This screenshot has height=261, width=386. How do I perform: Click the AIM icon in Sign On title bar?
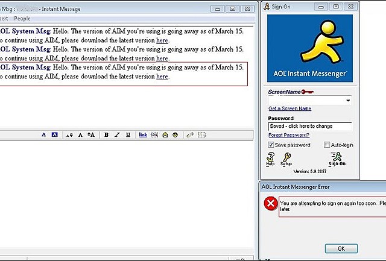pos(267,7)
